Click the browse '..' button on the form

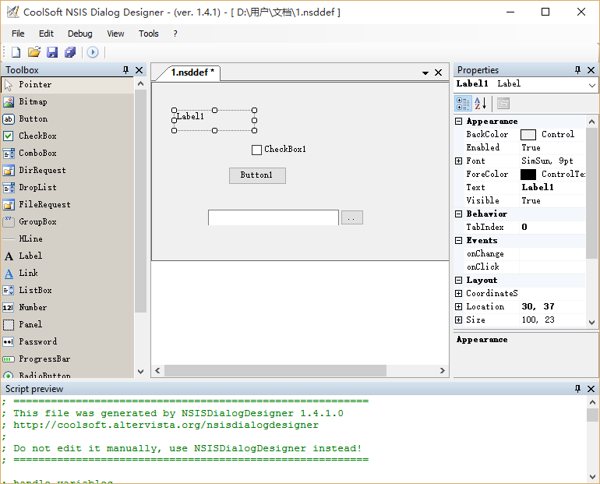351,217
